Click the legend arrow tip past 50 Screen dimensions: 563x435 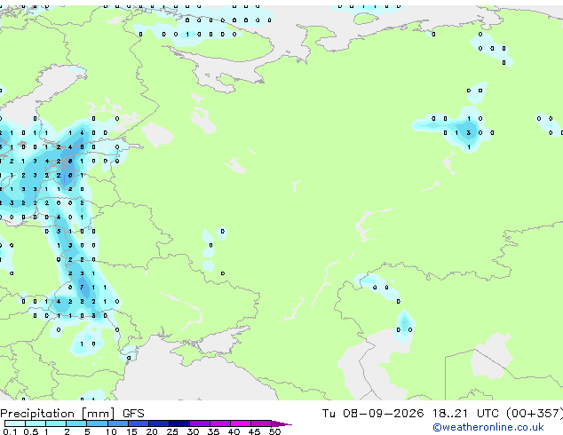281,423
